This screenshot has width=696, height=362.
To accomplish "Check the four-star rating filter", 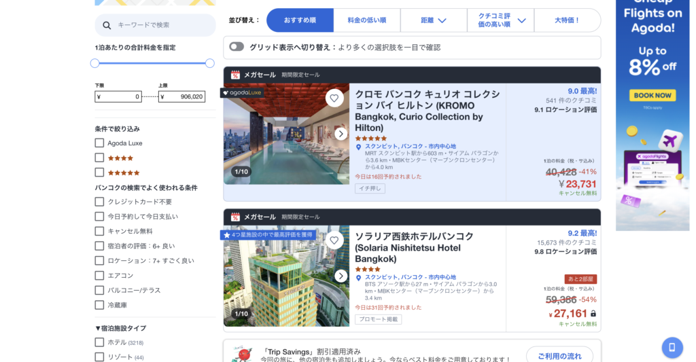I will (x=99, y=158).
